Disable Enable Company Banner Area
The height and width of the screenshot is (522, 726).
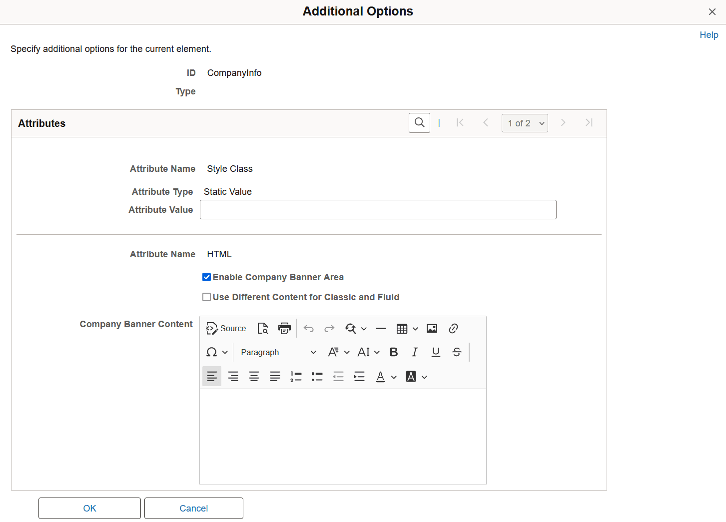tap(206, 277)
